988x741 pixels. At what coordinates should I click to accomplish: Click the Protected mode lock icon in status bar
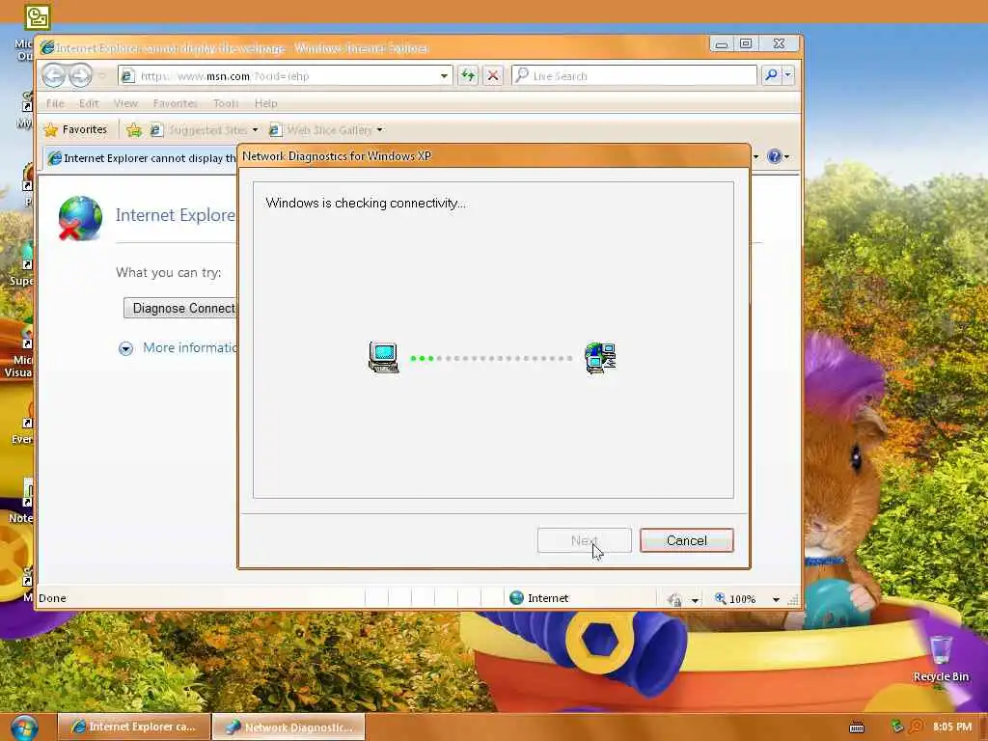674,599
